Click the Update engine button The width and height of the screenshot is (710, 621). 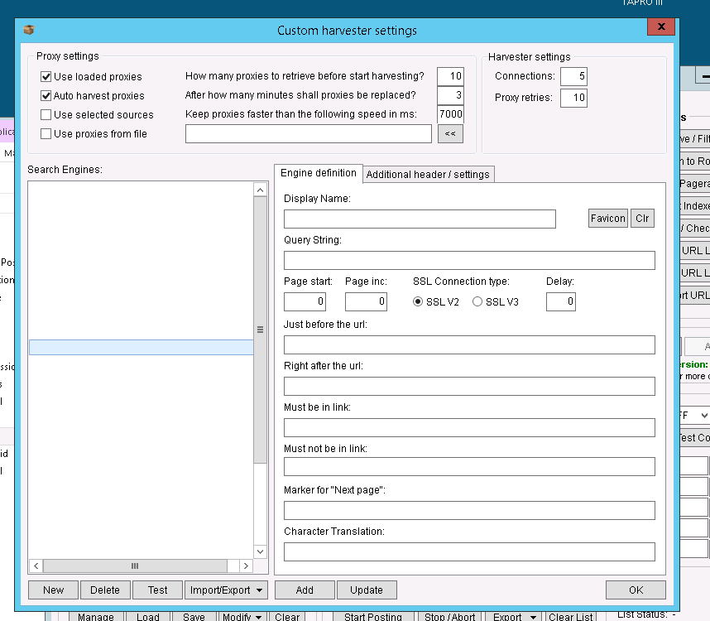coord(367,590)
